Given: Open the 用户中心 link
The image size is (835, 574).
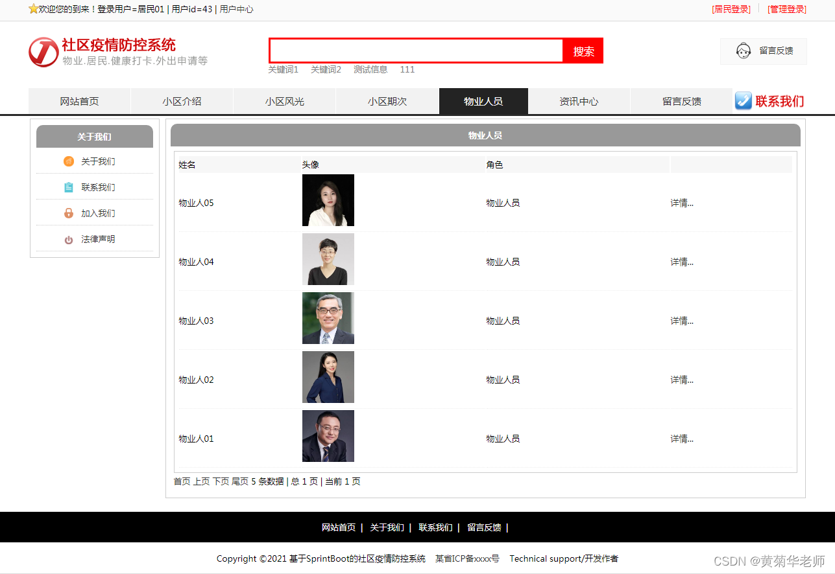Looking at the screenshot, I should [237, 9].
